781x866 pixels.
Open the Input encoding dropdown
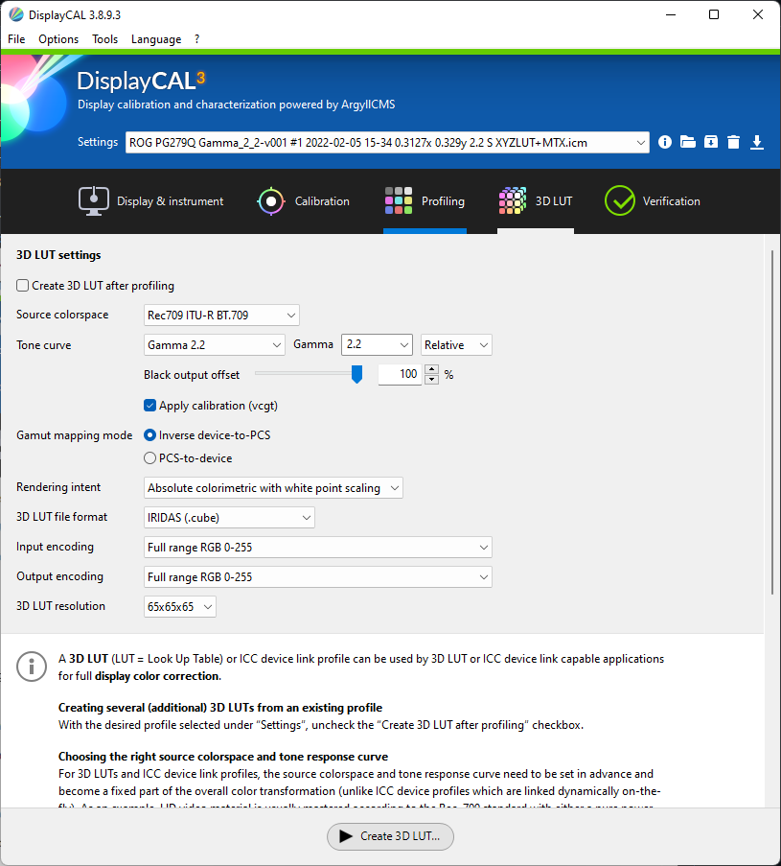click(317, 548)
